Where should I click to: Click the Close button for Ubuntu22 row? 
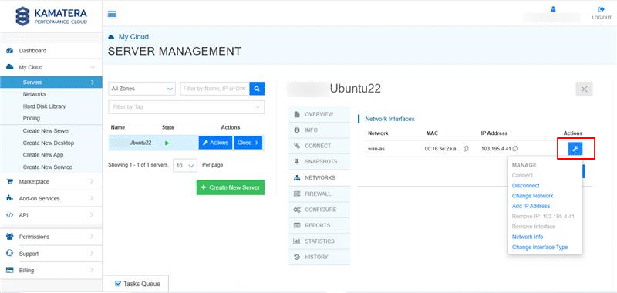coord(248,143)
